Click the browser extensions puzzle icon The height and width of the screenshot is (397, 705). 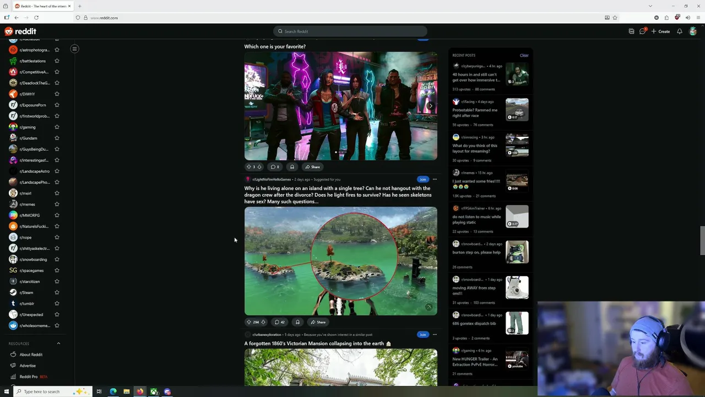[666, 18]
